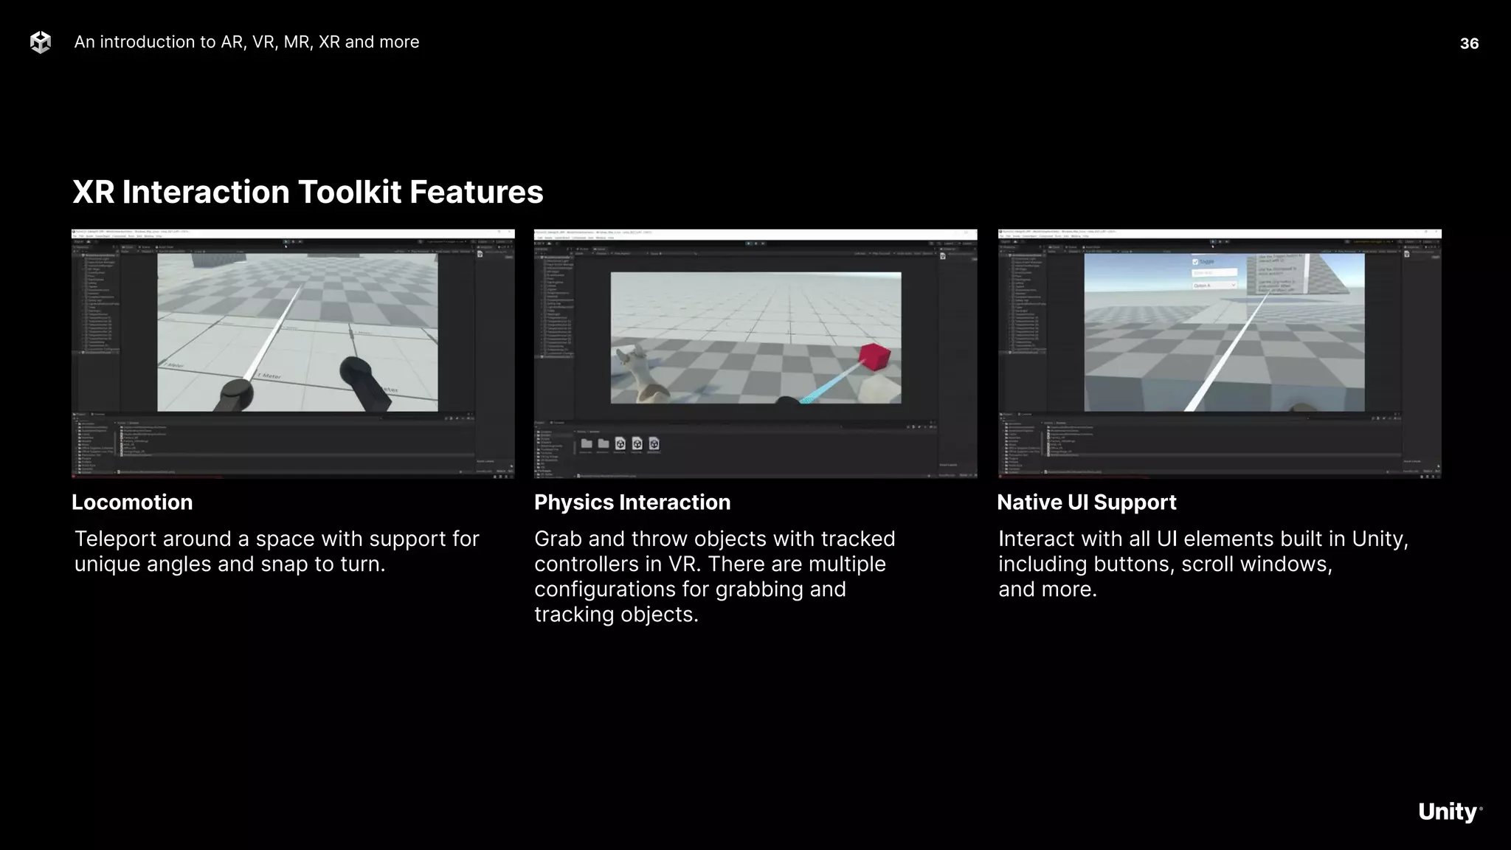Click Play button in Native UI Support screenshot
1511x850 pixels.
tap(1212, 241)
